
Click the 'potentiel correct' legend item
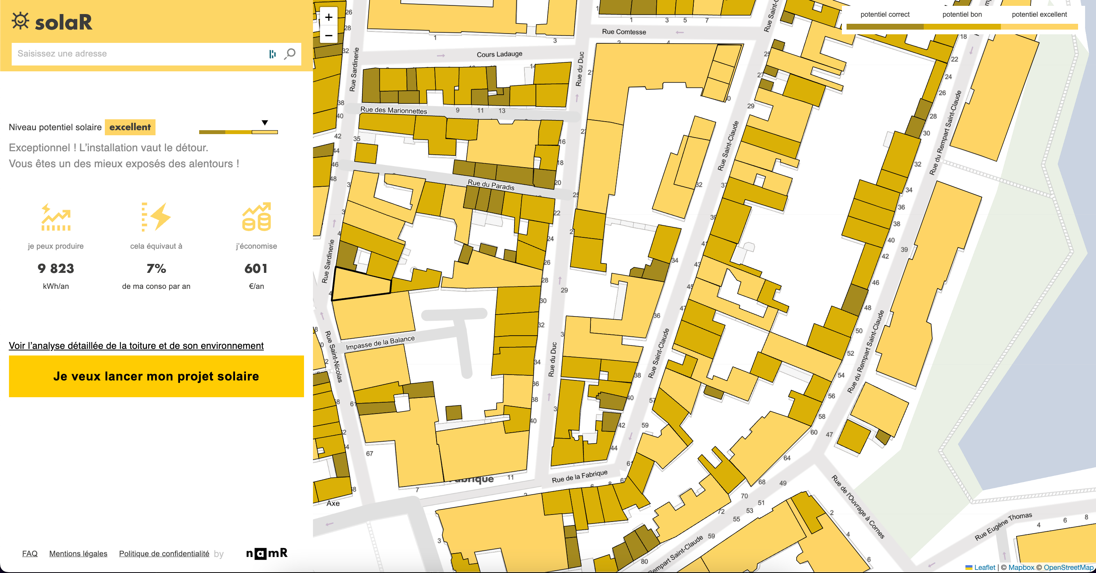(x=884, y=14)
